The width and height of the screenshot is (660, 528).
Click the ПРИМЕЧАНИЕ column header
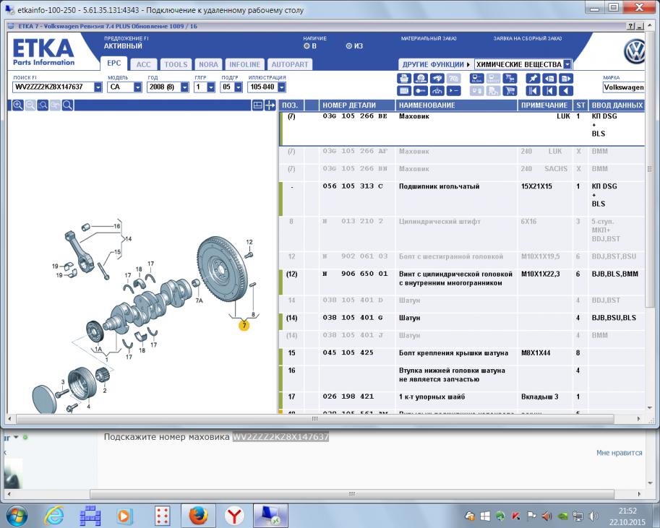pyautogui.click(x=544, y=105)
